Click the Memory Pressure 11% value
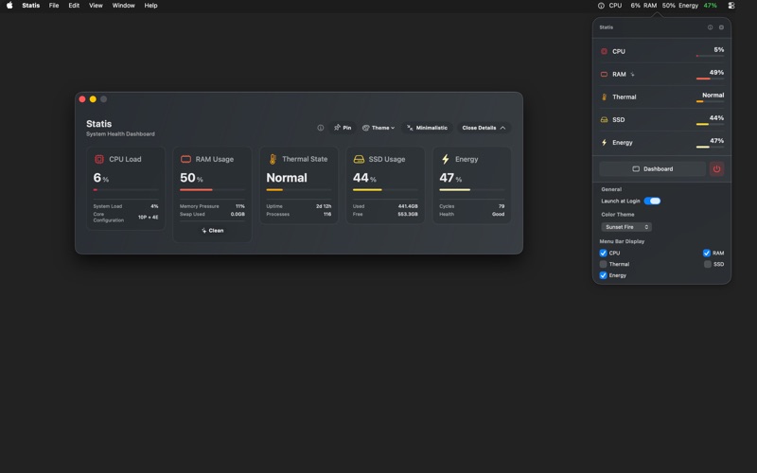757x473 pixels. (x=240, y=206)
